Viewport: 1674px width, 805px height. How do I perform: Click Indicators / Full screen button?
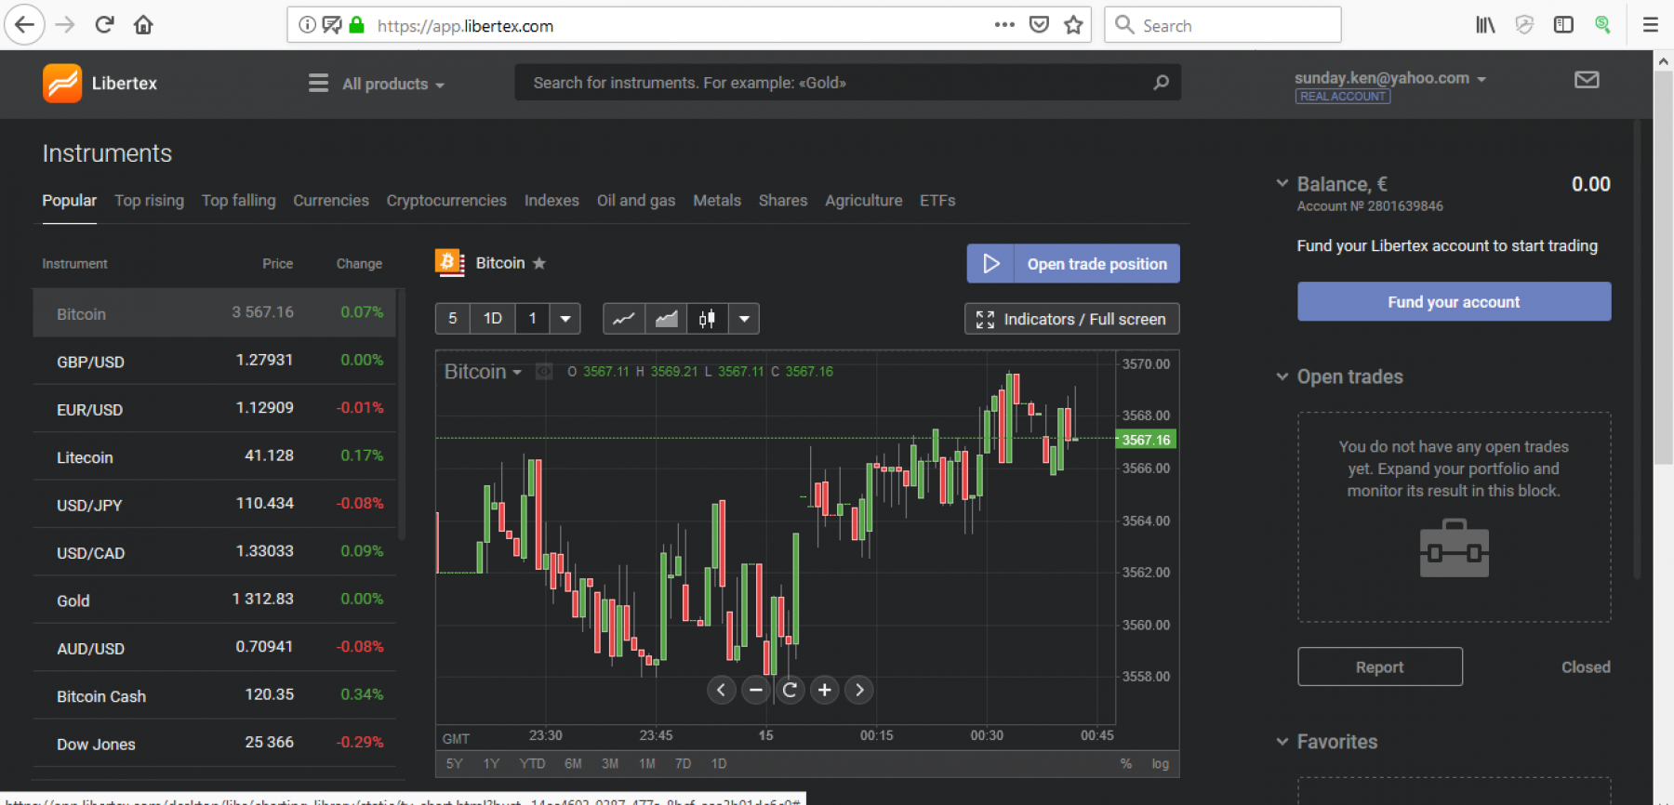point(1071,319)
